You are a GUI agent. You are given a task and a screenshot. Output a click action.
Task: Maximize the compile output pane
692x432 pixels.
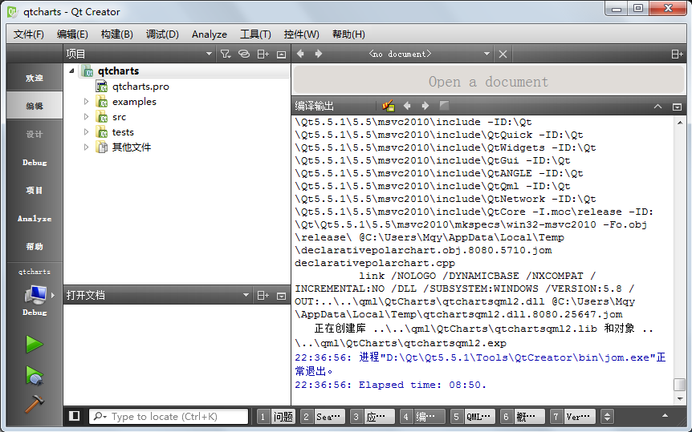point(677,107)
